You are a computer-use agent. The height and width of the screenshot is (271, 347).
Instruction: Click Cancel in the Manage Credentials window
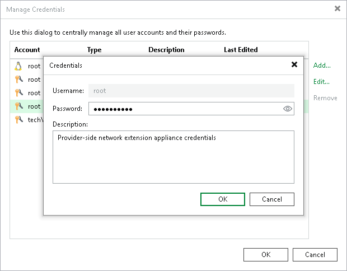tap(315, 255)
